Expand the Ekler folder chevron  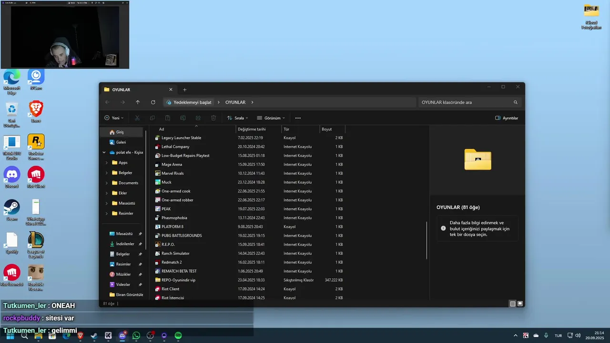(107, 193)
